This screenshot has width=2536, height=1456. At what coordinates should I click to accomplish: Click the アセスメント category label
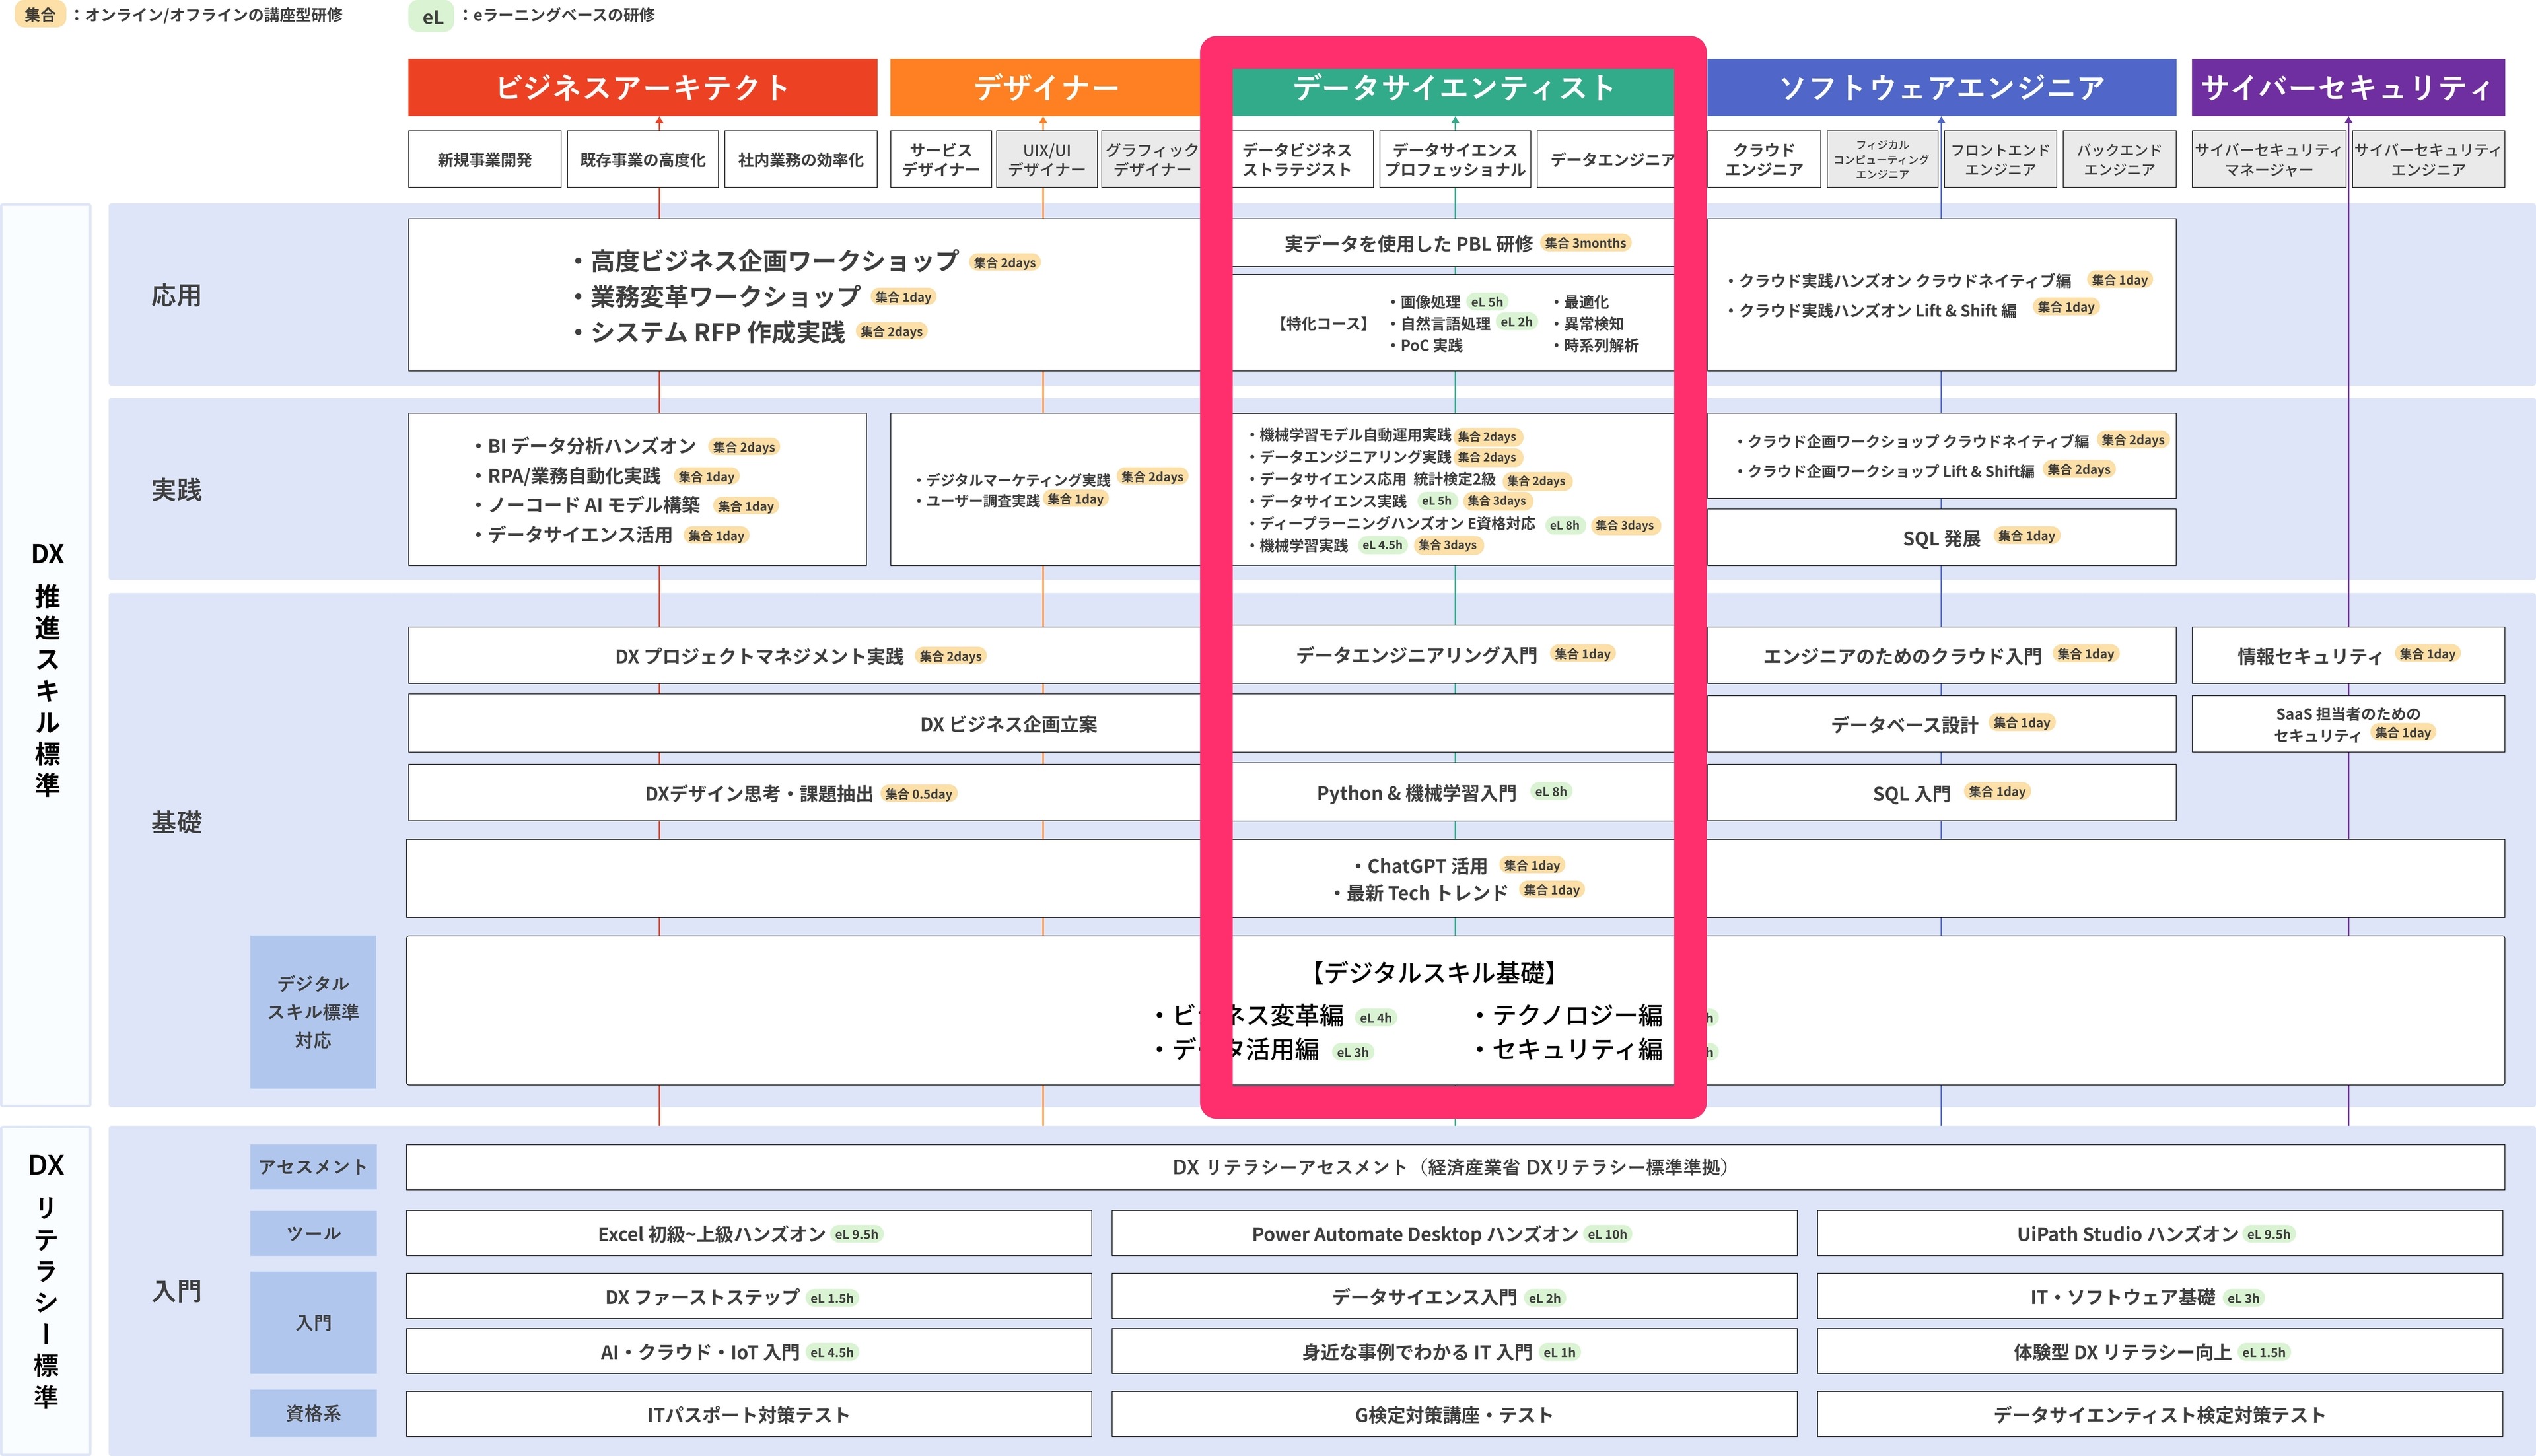click(x=313, y=1167)
